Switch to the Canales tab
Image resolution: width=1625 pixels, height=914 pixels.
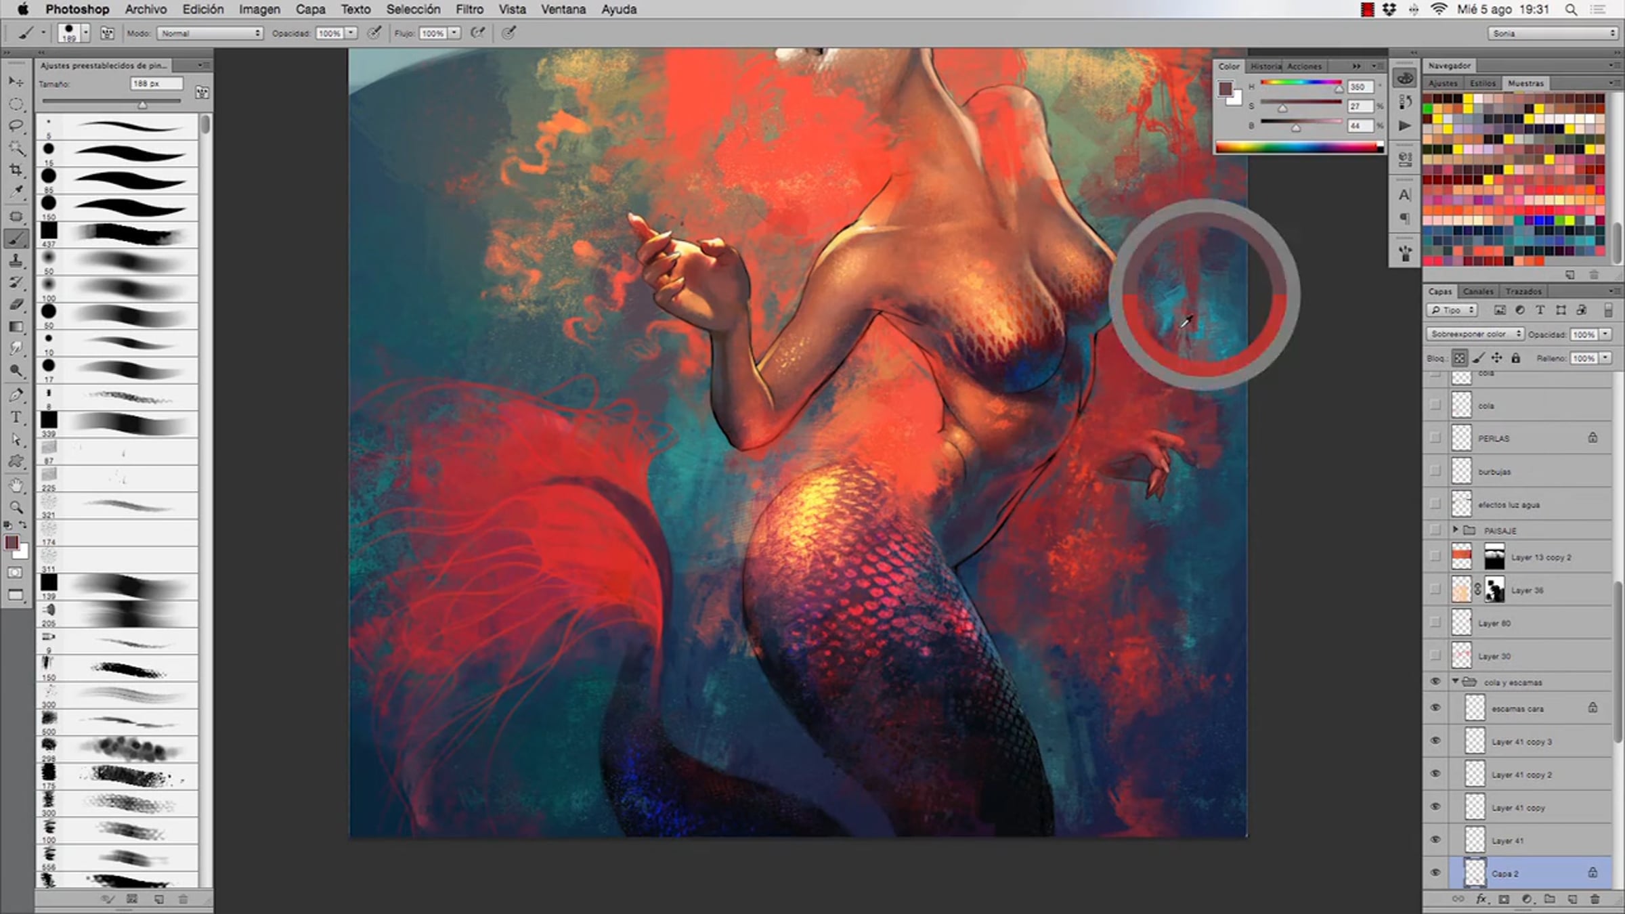pyautogui.click(x=1477, y=291)
